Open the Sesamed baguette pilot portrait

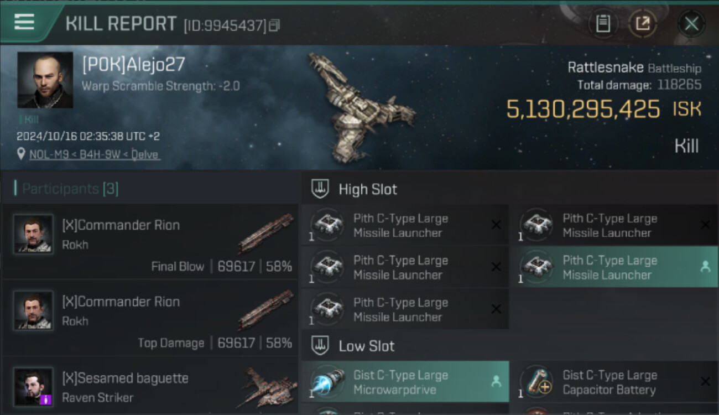point(34,387)
